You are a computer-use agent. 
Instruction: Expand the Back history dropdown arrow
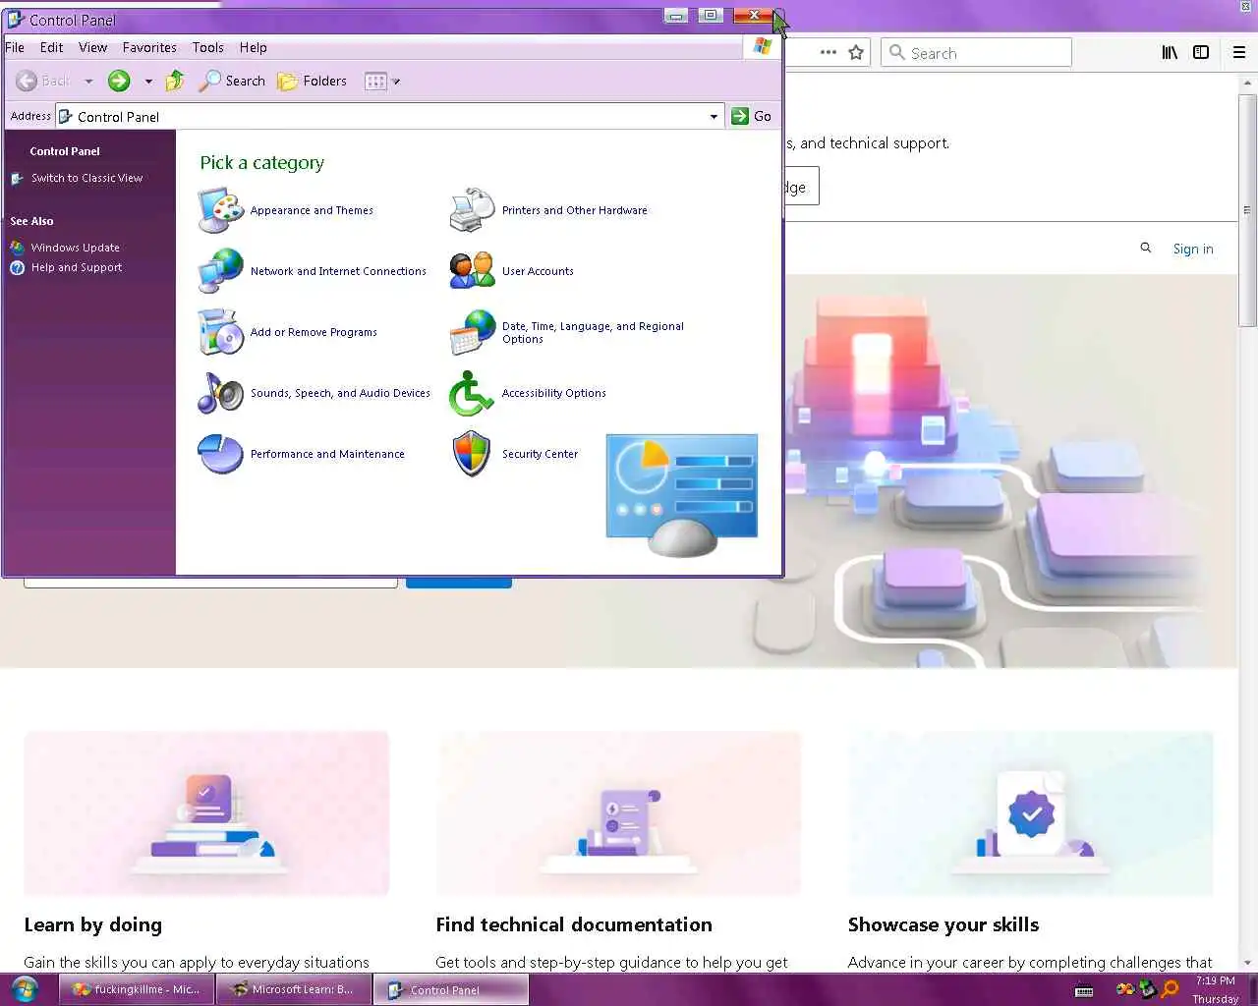[x=88, y=82]
